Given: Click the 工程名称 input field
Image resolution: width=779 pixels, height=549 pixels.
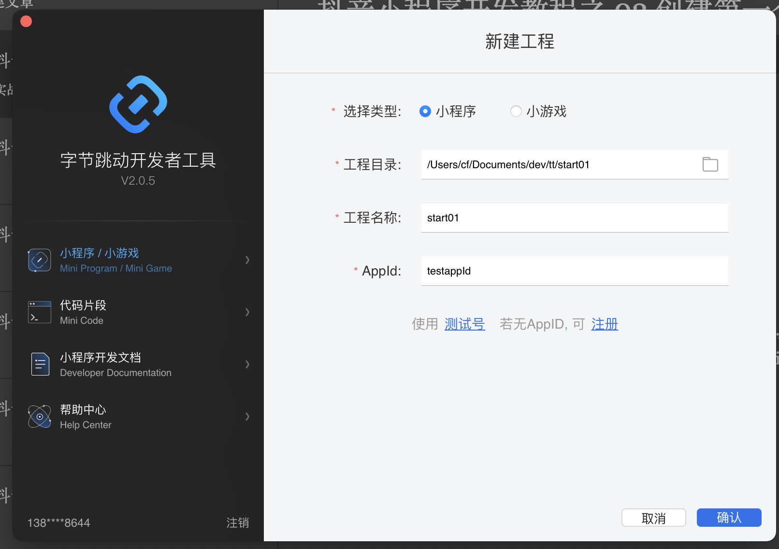Looking at the screenshot, I should point(575,217).
